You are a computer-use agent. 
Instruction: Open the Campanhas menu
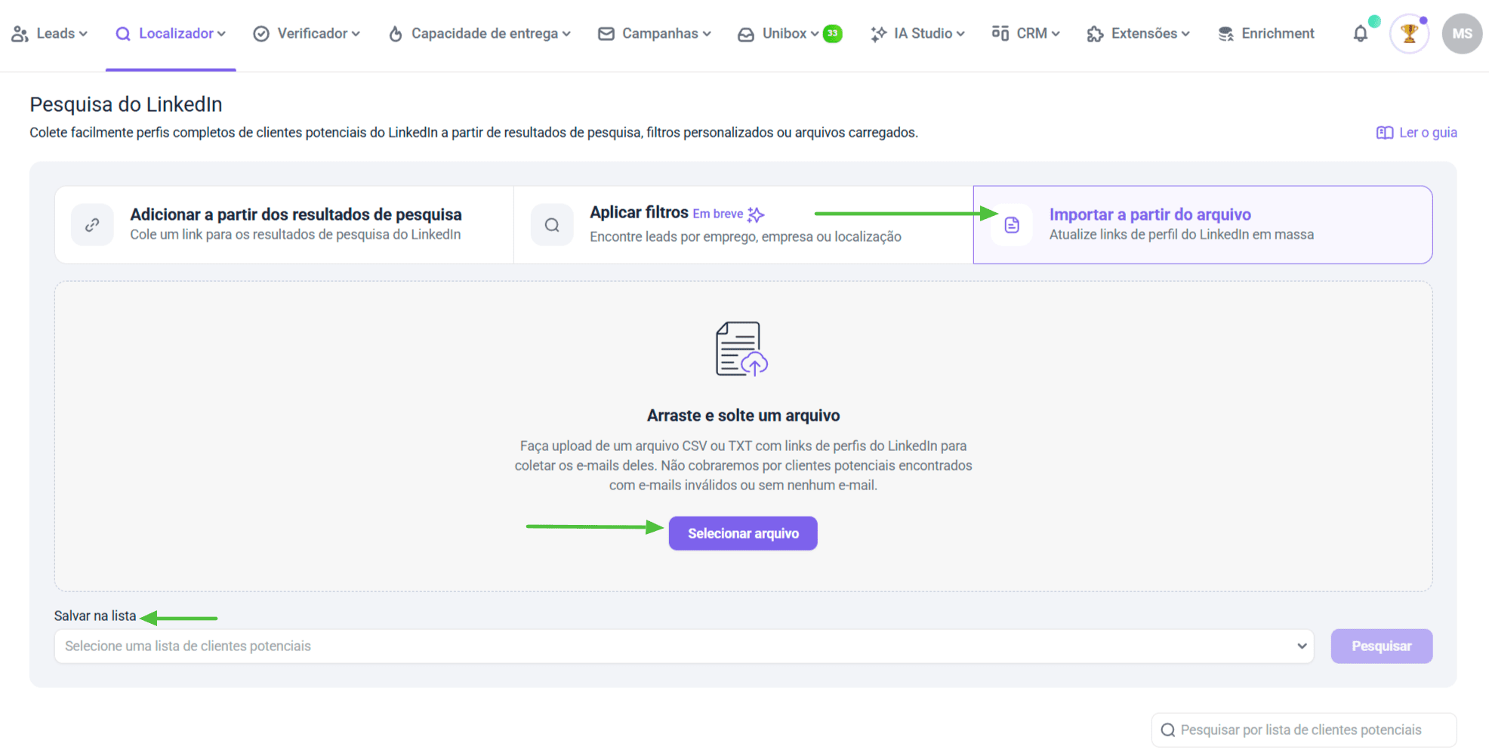coord(655,34)
